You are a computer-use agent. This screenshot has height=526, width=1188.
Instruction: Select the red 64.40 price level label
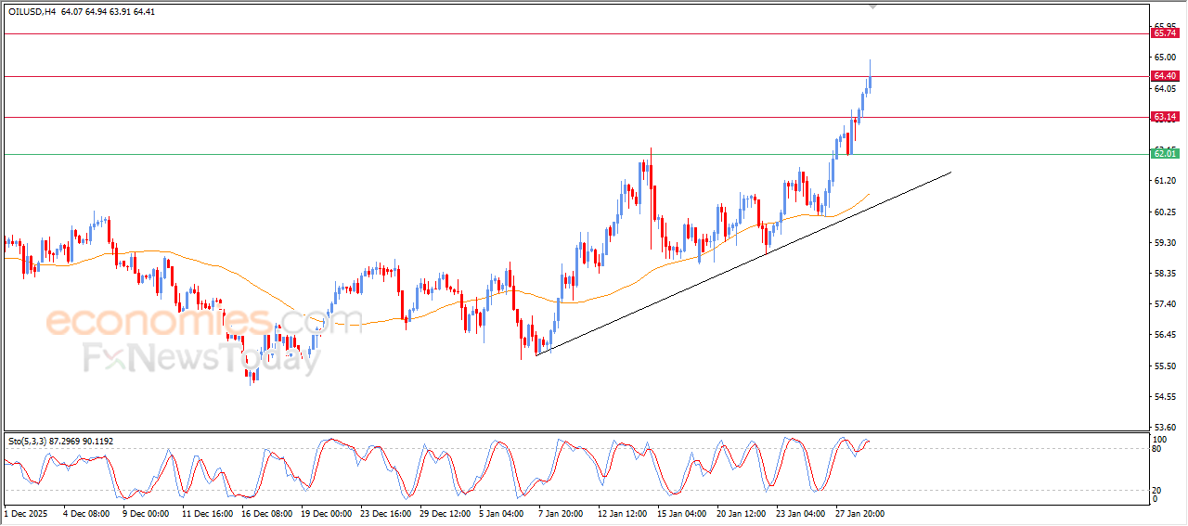[1165, 76]
